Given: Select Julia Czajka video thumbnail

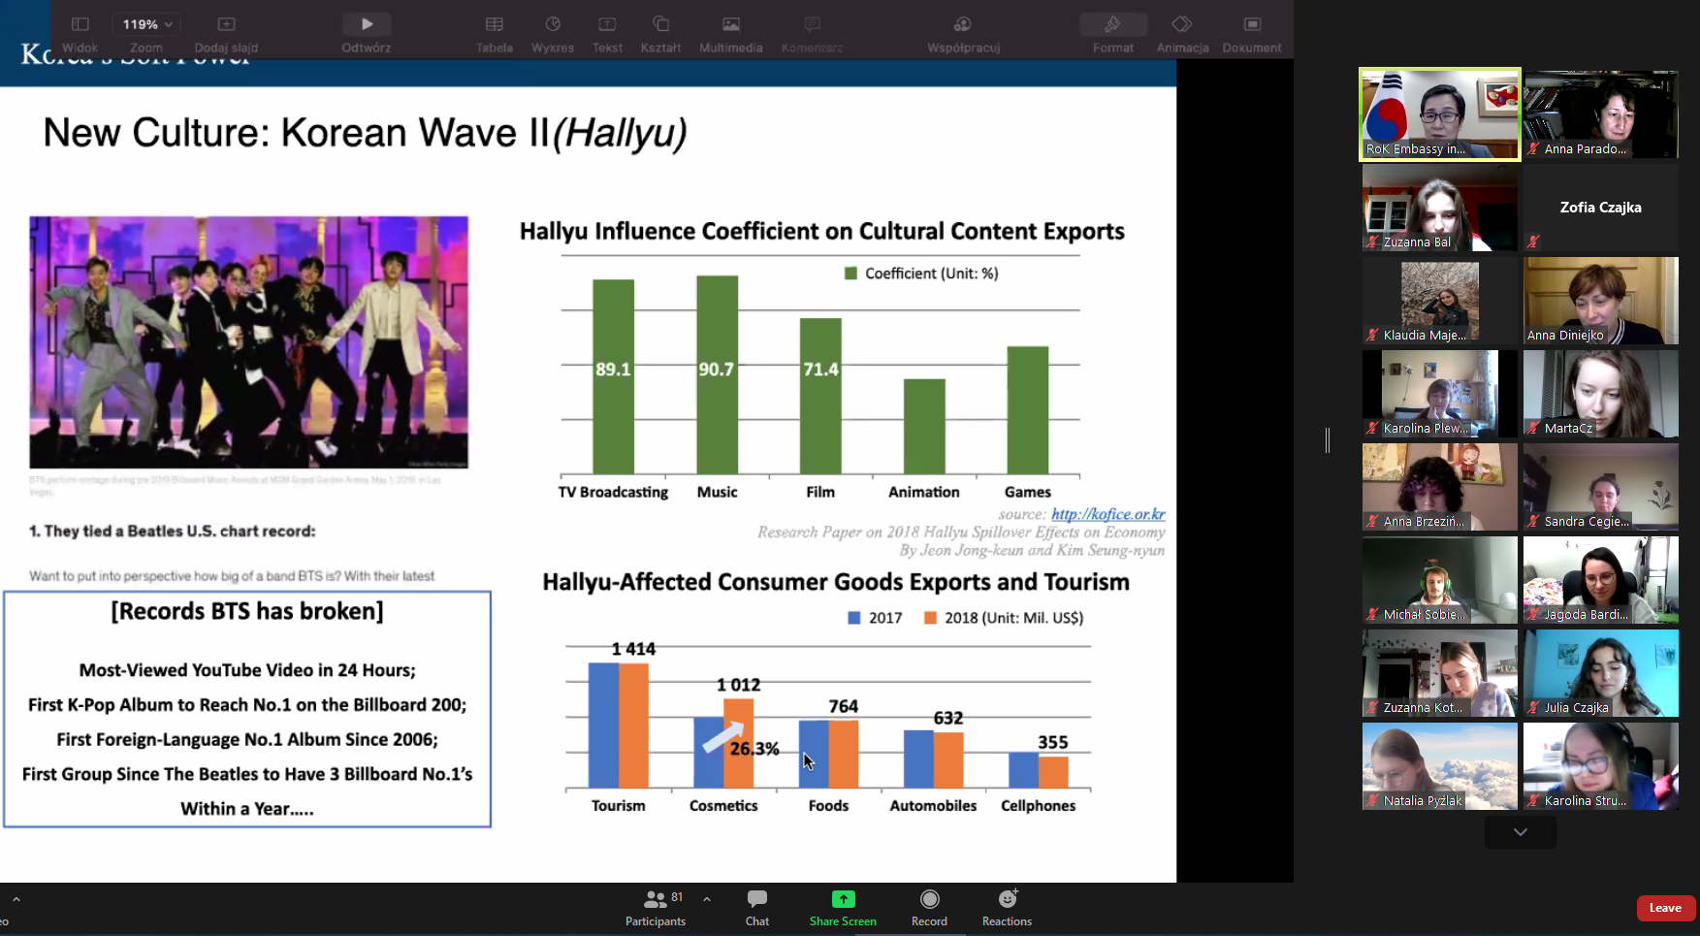Looking at the screenshot, I should [x=1600, y=673].
